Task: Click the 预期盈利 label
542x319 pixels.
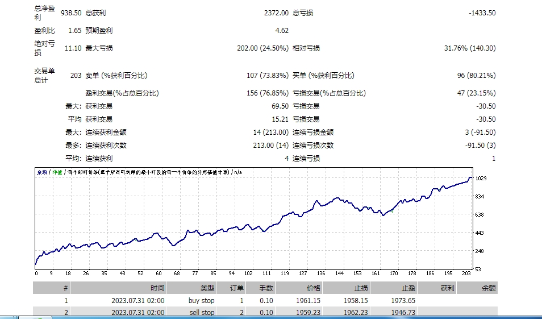Action: (x=99, y=31)
